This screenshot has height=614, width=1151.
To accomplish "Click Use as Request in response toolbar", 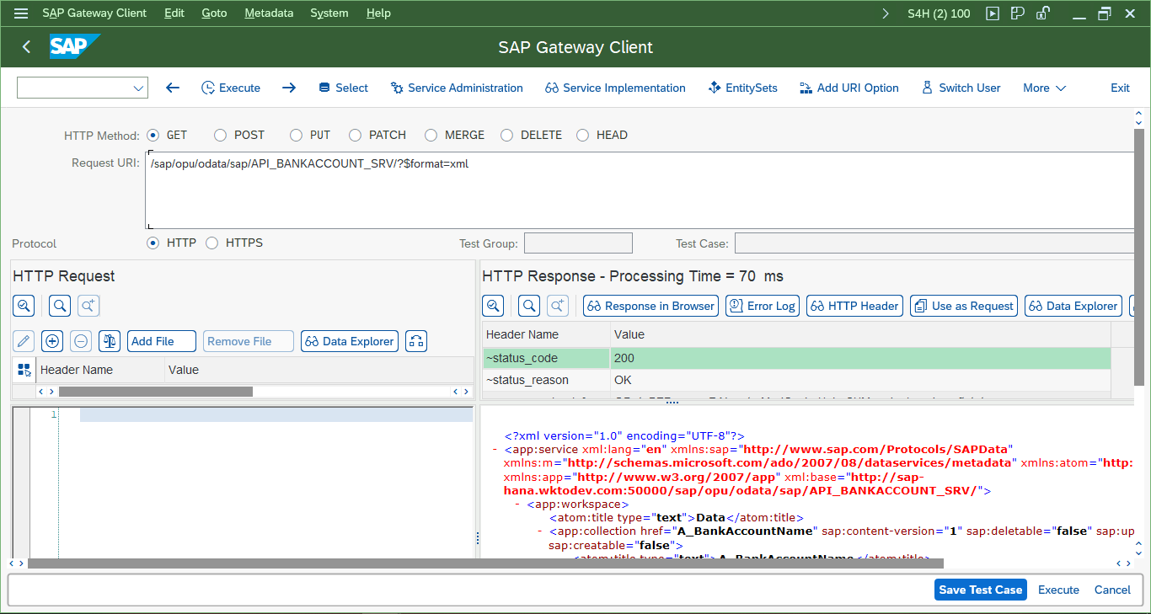I will 963,305.
